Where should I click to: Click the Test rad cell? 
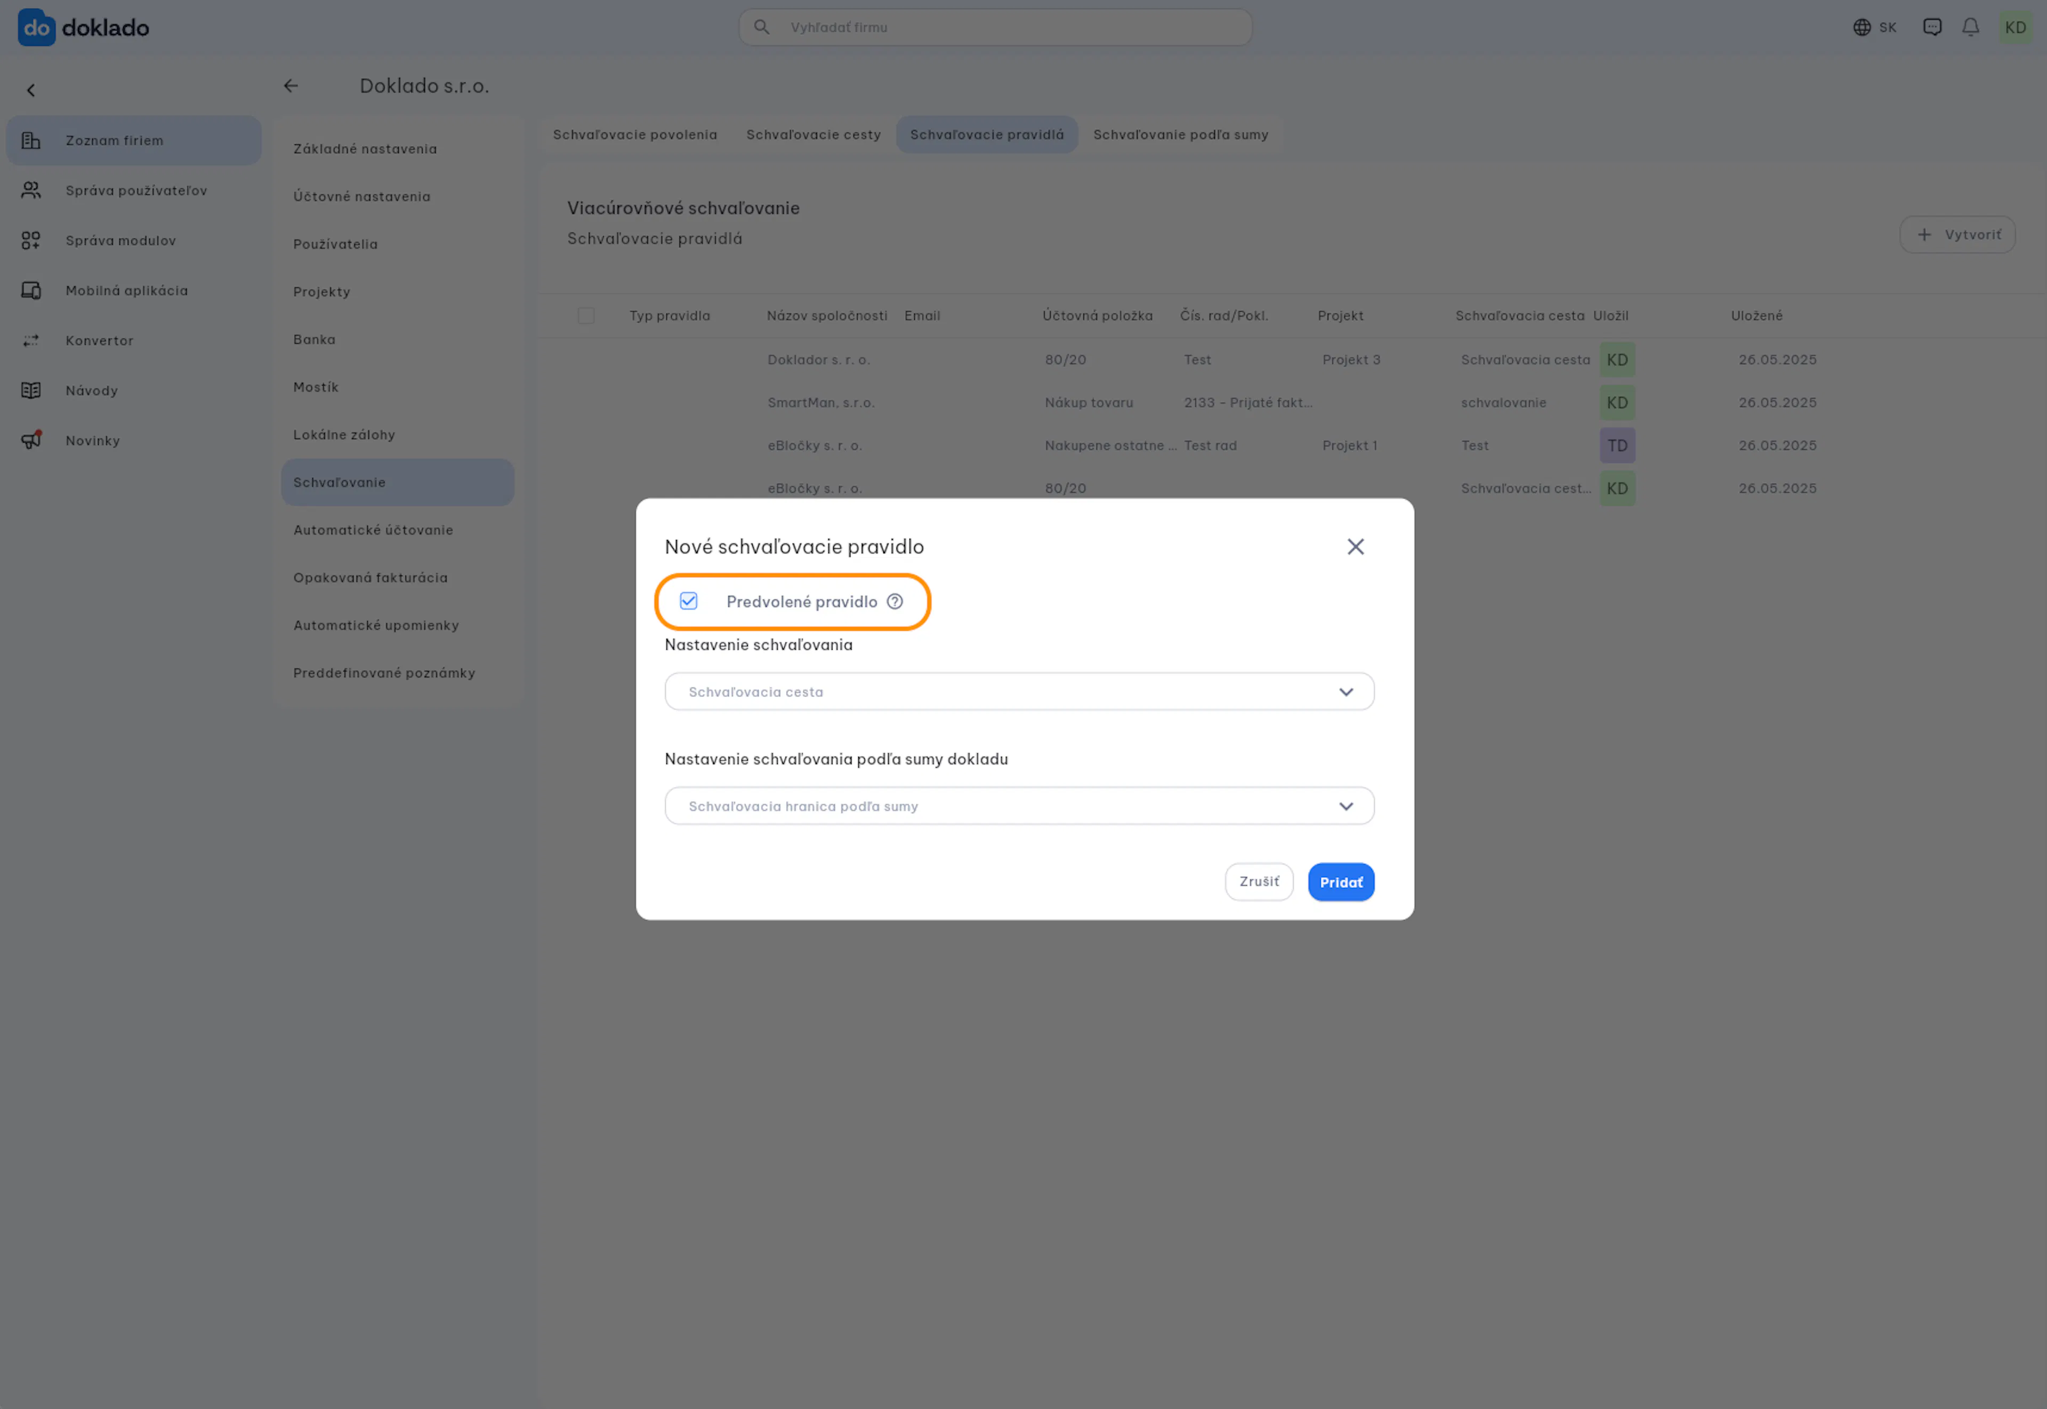point(1210,446)
